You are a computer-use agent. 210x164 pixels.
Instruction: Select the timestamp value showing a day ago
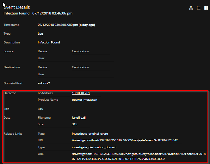point(66,25)
